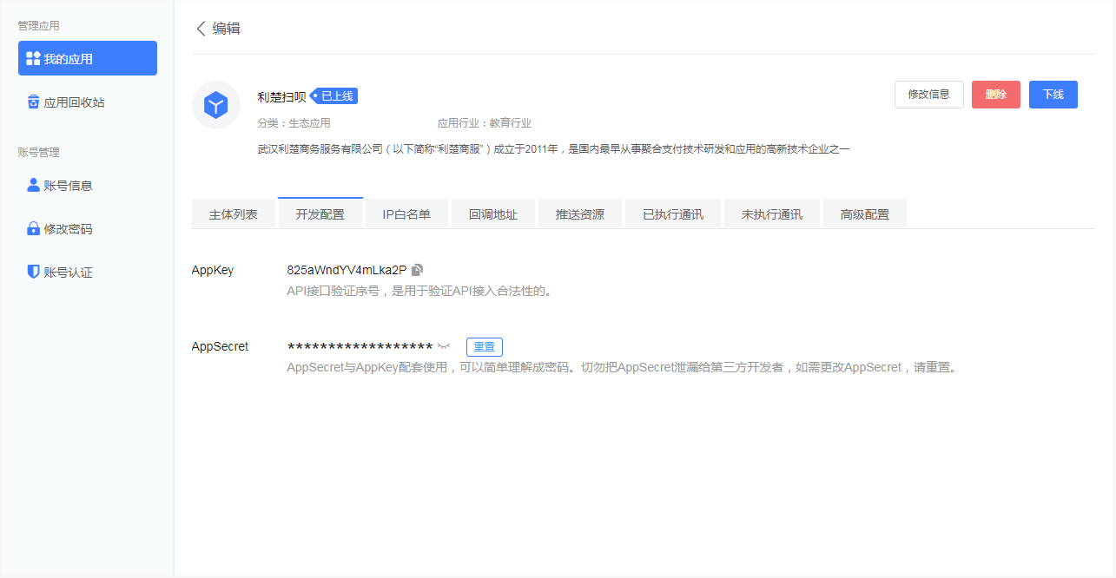Open 账号认证 via the shield icon
The image size is (1116, 578).
[x=31, y=272]
